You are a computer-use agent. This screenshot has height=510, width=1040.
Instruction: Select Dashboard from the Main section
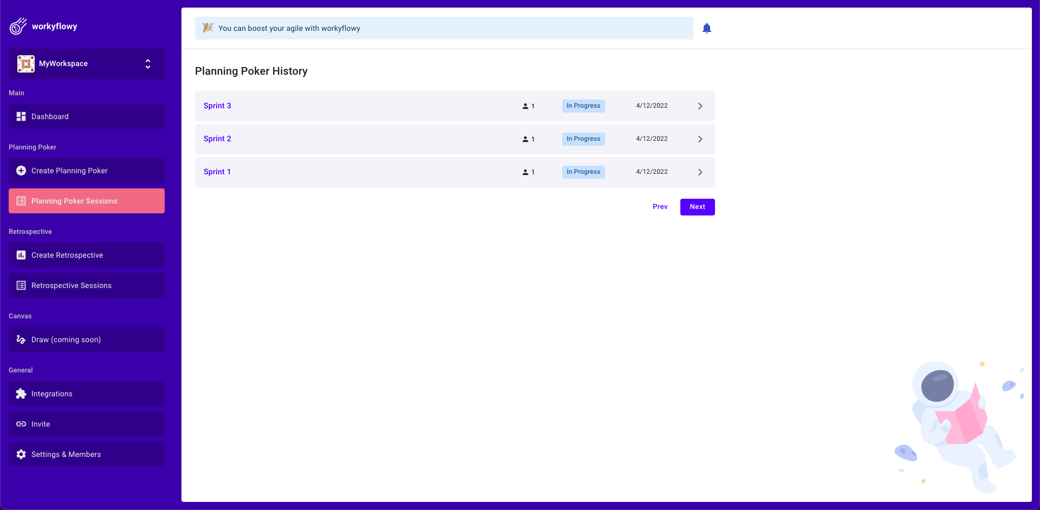pyautogui.click(x=50, y=116)
